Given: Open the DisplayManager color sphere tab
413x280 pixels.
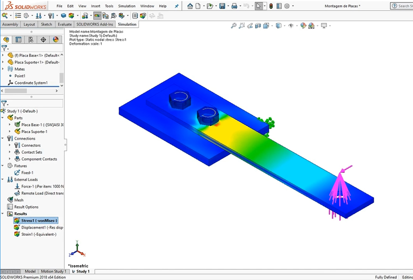Looking at the screenshot, I should click(56, 40).
